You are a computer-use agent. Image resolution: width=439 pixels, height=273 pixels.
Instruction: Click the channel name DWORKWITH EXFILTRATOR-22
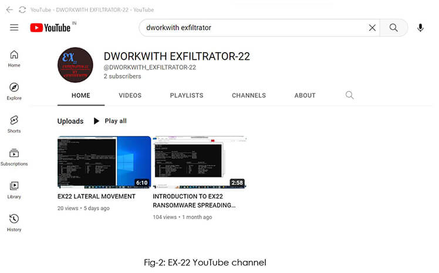[177, 56]
